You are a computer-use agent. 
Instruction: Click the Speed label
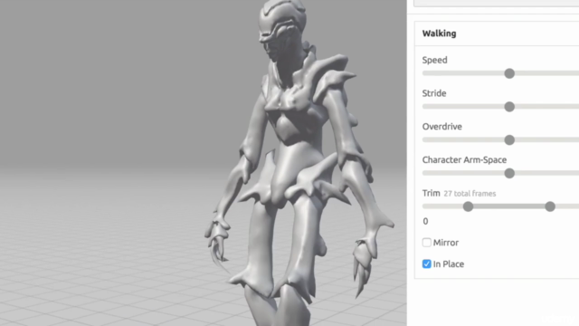click(434, 61)
